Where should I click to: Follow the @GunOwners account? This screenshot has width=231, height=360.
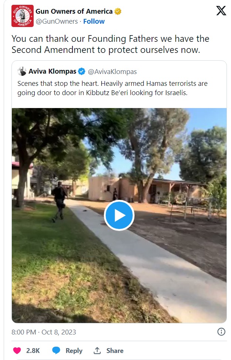coord(94,21)
